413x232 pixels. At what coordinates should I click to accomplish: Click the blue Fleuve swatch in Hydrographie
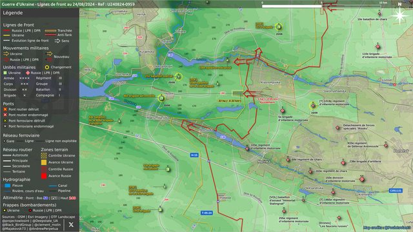coord(8,186)
